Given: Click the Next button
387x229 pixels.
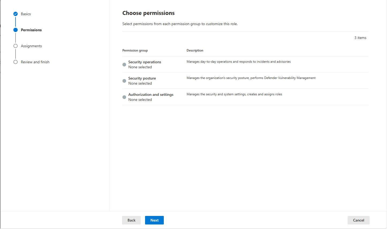Looking at the screenshot, I should [154, 220].
